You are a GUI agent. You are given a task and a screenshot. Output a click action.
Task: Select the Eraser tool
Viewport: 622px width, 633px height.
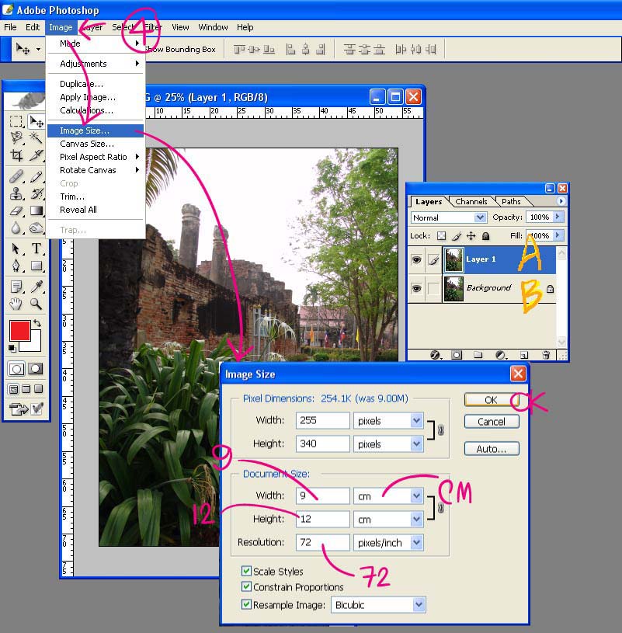(16, 210)
